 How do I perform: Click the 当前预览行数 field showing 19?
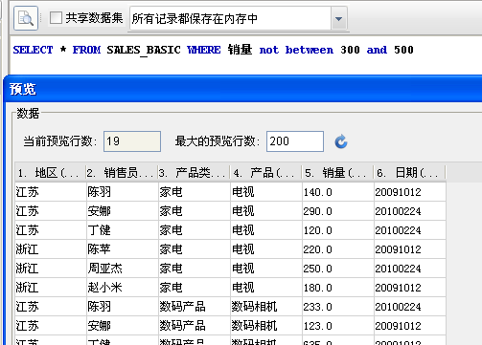point(132,141)
